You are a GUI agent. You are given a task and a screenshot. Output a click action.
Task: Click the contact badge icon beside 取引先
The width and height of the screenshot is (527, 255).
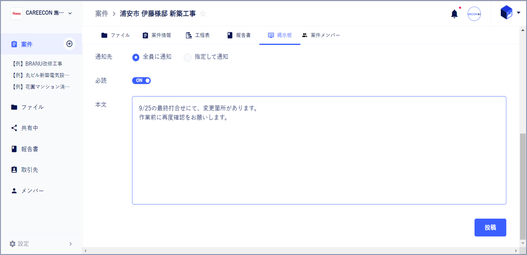click(14, 170)
